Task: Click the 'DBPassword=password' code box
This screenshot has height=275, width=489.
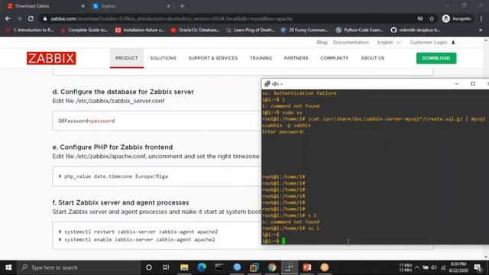Action: click(157, 121)
